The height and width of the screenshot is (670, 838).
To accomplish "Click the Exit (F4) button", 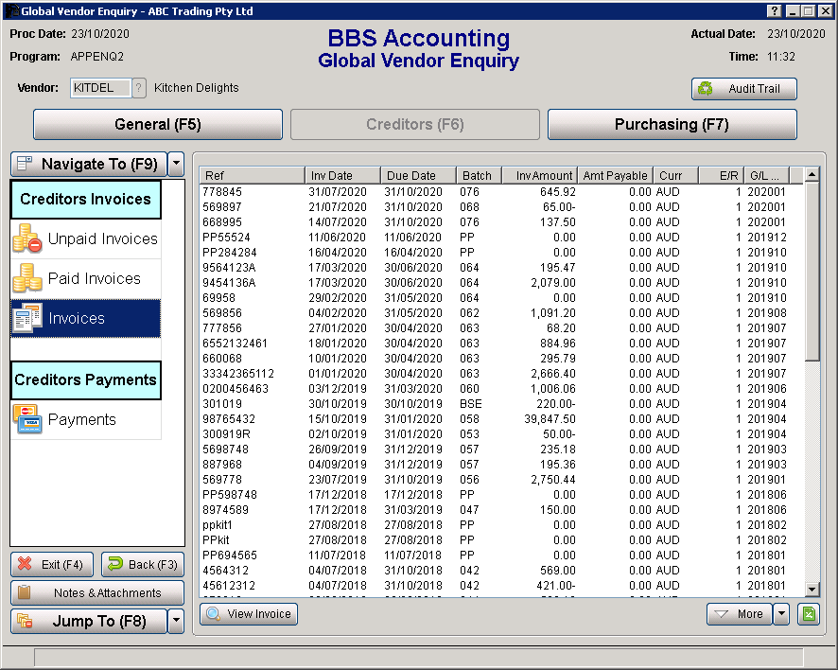I will click(52, 565).
